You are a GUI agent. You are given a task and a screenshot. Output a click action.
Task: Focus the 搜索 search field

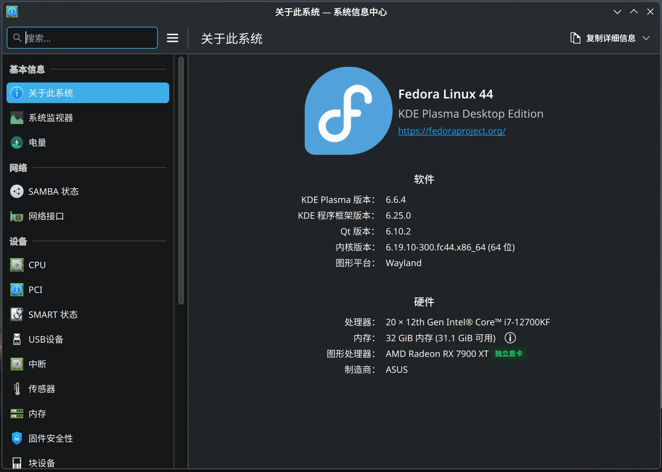tap(82, 38)
